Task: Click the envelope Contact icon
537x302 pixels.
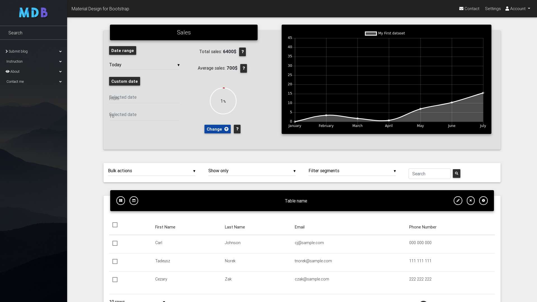Action: point(461,9)
